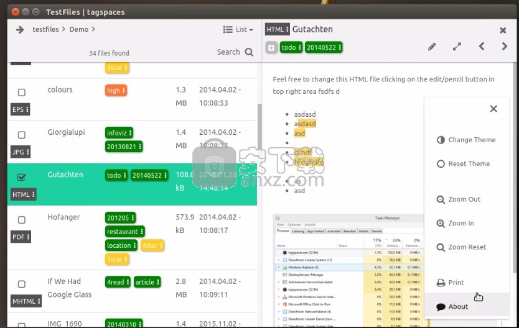Choose Zoom In from menu
The image size is (519, 328).
466,223
